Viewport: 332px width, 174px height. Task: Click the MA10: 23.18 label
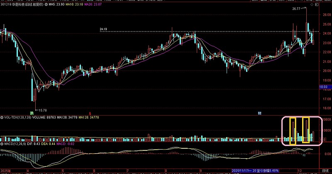(x=74, y=5)
